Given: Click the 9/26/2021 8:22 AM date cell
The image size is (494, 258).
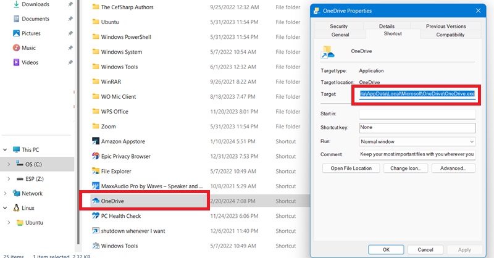Looking at the screenshot, I should coord(233,81).
